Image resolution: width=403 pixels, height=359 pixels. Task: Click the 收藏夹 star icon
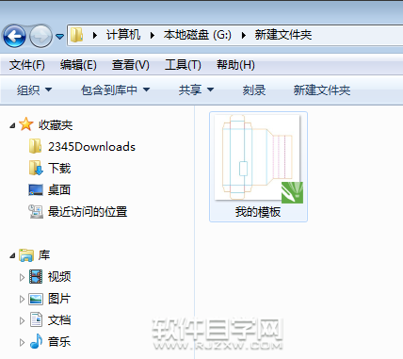coord(26,124)
